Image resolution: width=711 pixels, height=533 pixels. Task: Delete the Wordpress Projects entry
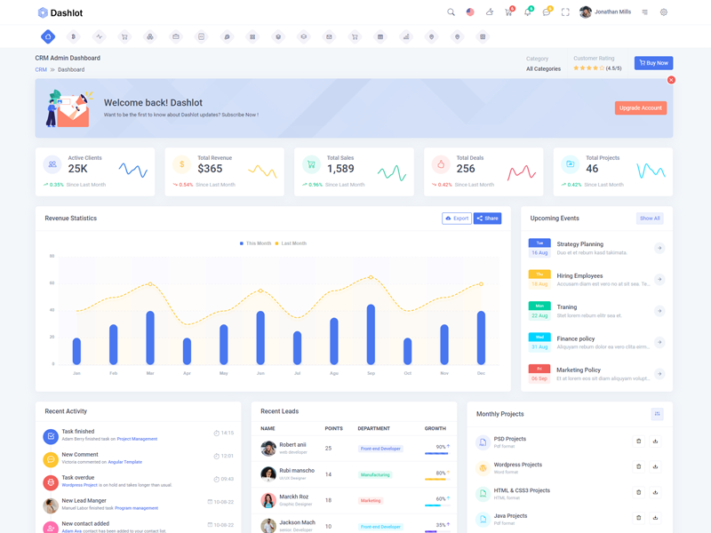click(x=638, y=467)
